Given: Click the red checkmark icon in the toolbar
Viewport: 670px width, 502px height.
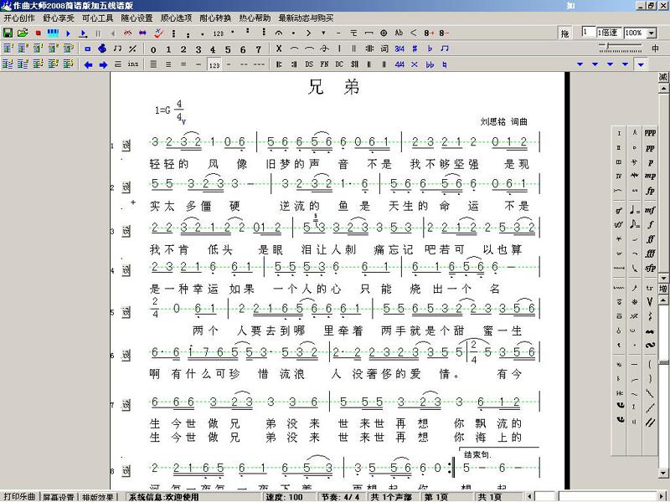Looking at the screenshot, I should 158,33.
